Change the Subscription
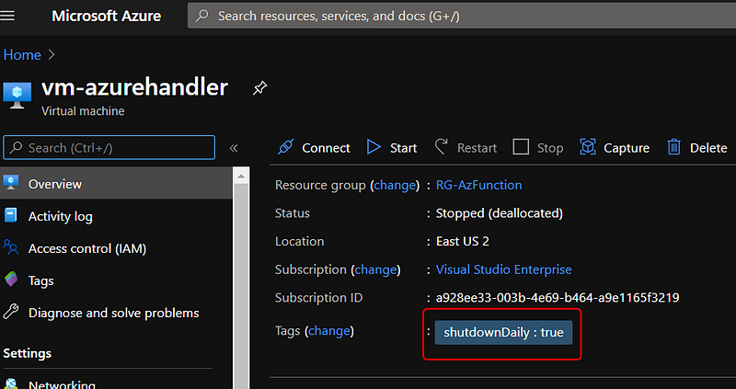Viewport: 736px width, 389px height. [x=375, y=269]
